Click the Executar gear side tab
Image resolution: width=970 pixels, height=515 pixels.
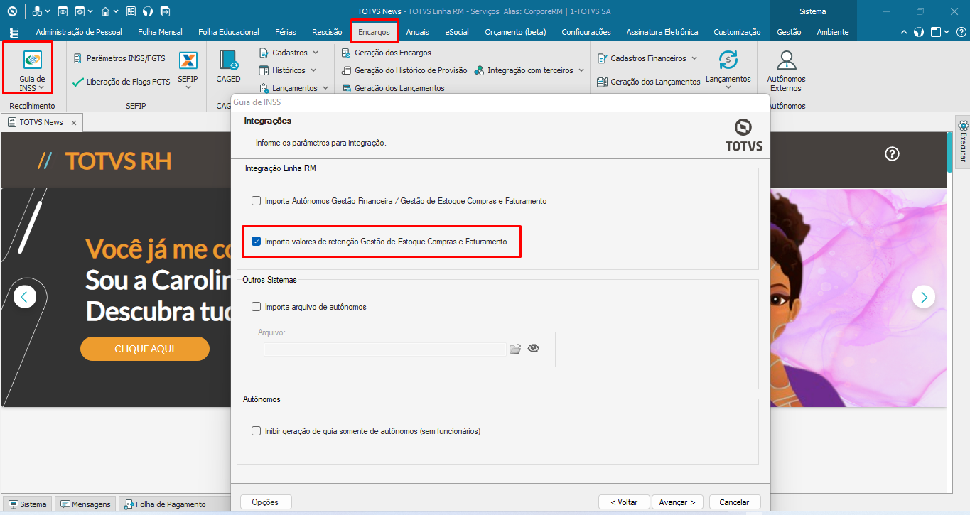(963, 142)
